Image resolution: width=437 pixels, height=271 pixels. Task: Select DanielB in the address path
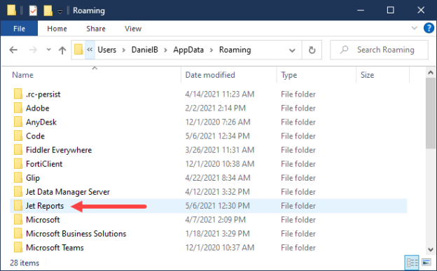click(145, 50)
